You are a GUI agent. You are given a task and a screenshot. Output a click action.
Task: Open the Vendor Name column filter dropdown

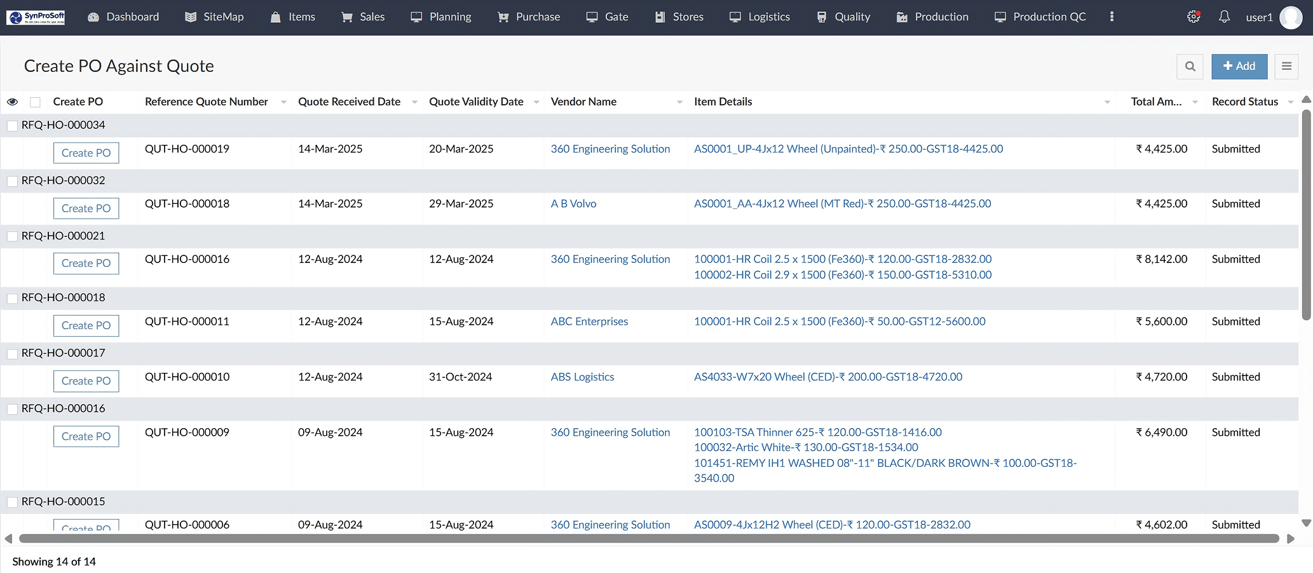point(679,102)
